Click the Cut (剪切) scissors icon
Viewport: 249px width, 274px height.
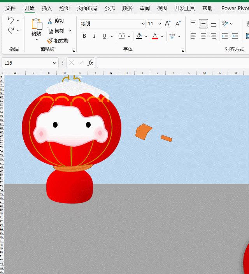(50, 21)
